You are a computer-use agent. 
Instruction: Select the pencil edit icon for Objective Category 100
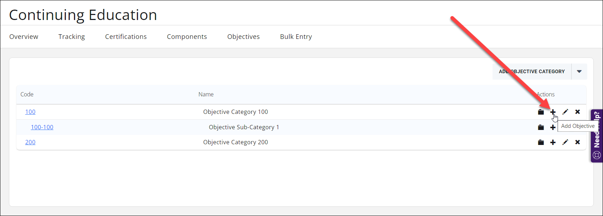pos(565,112)
